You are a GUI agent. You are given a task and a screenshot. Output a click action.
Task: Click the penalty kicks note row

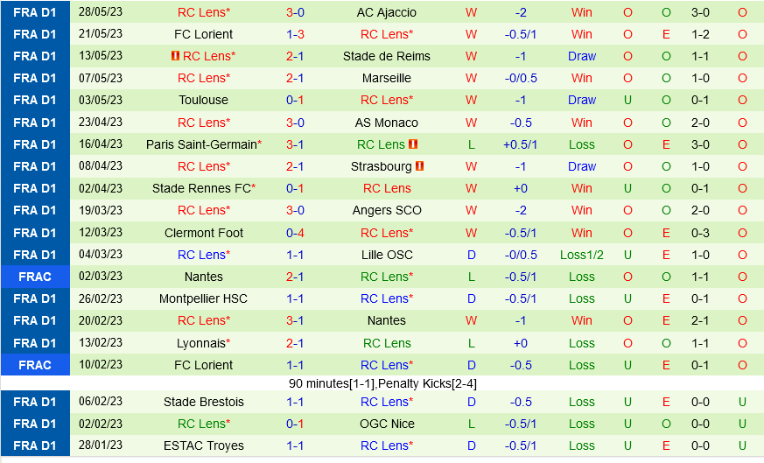(x=382, y=383)
